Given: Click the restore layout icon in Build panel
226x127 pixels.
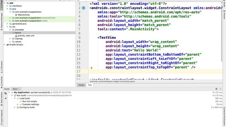Looking at the screenshot, I should (6, 93).
